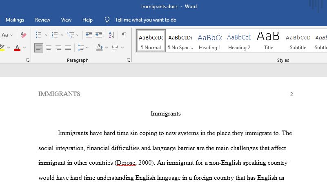The width and height of the screenshot is (327, 183).
Task: Click the misspelled word Derose
Action: [x=126, y=163]
